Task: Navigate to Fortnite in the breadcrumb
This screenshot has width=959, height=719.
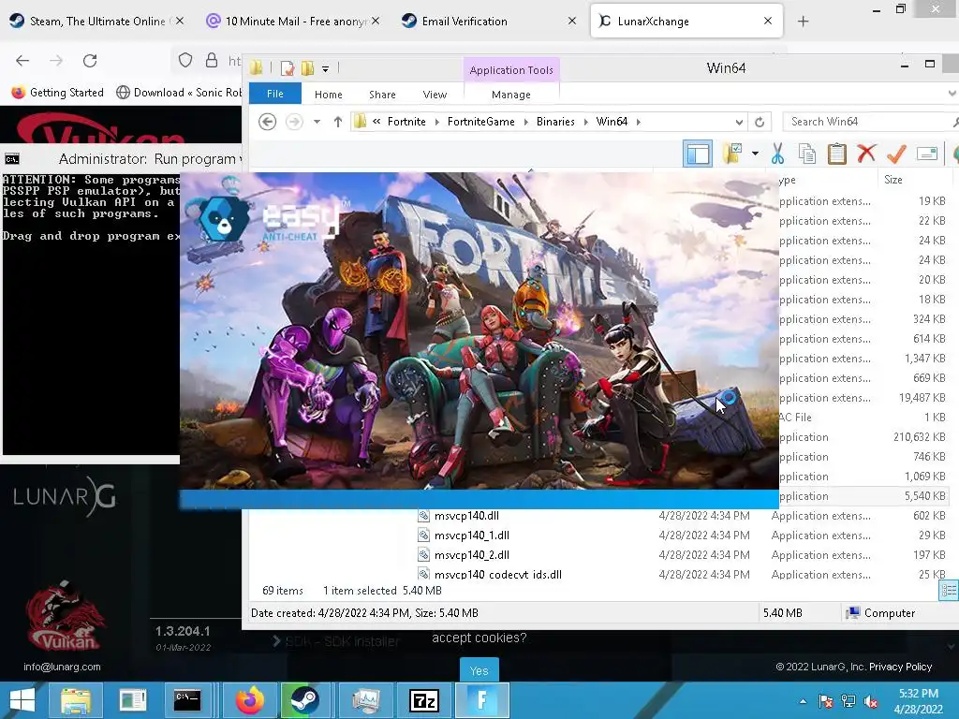Action: coord(406,122)
